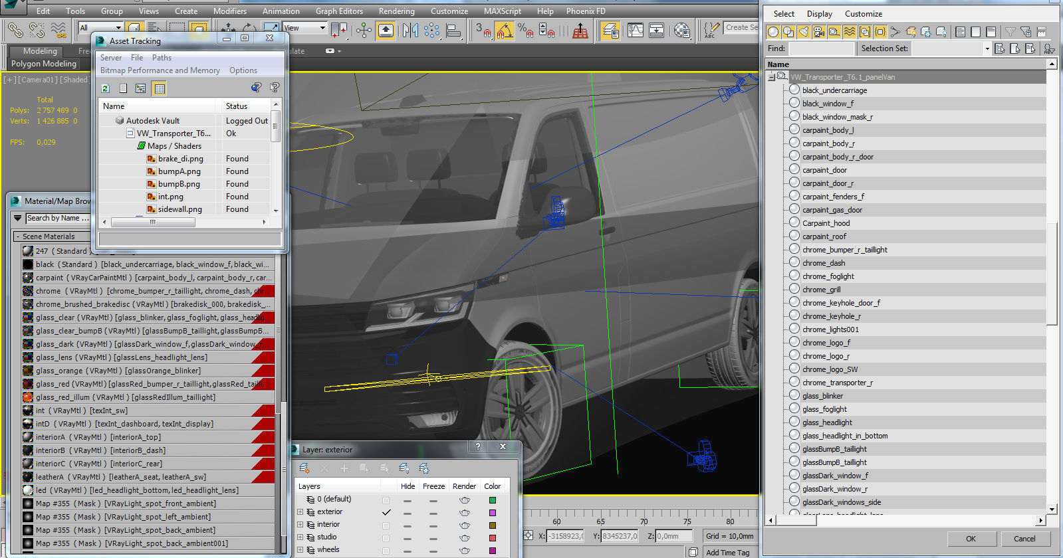The height and width of the screenshot is (558, 1063).
Task: Select the Link tool in main toolbar
Action: [x=15, y=29]
